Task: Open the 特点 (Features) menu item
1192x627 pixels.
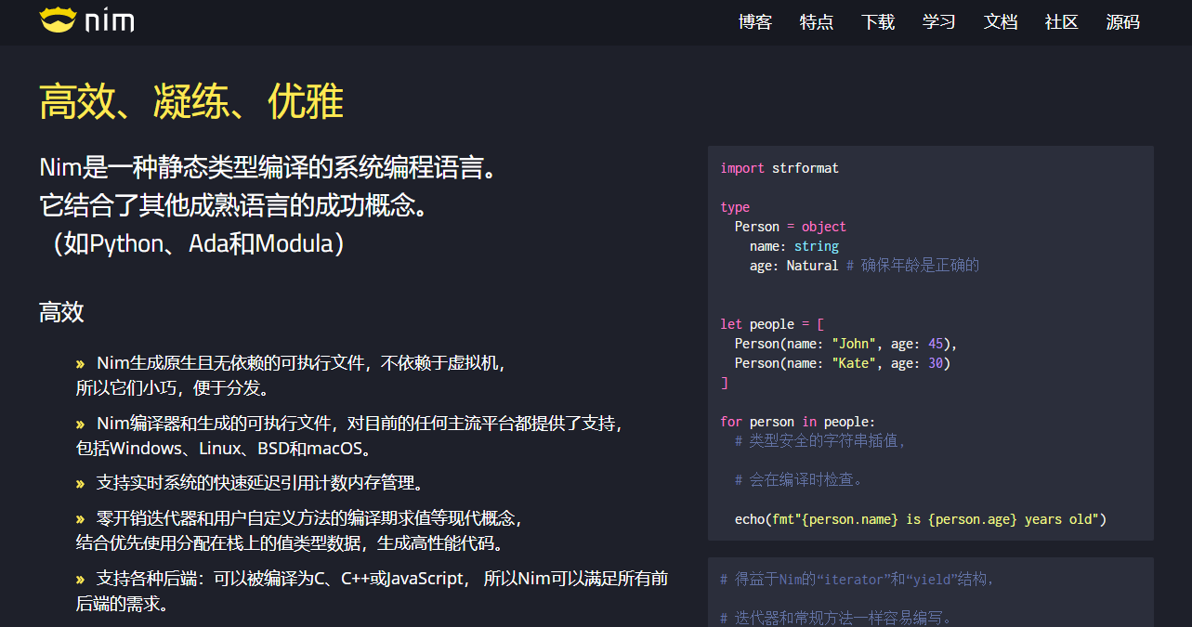Action: pos(817,22)
